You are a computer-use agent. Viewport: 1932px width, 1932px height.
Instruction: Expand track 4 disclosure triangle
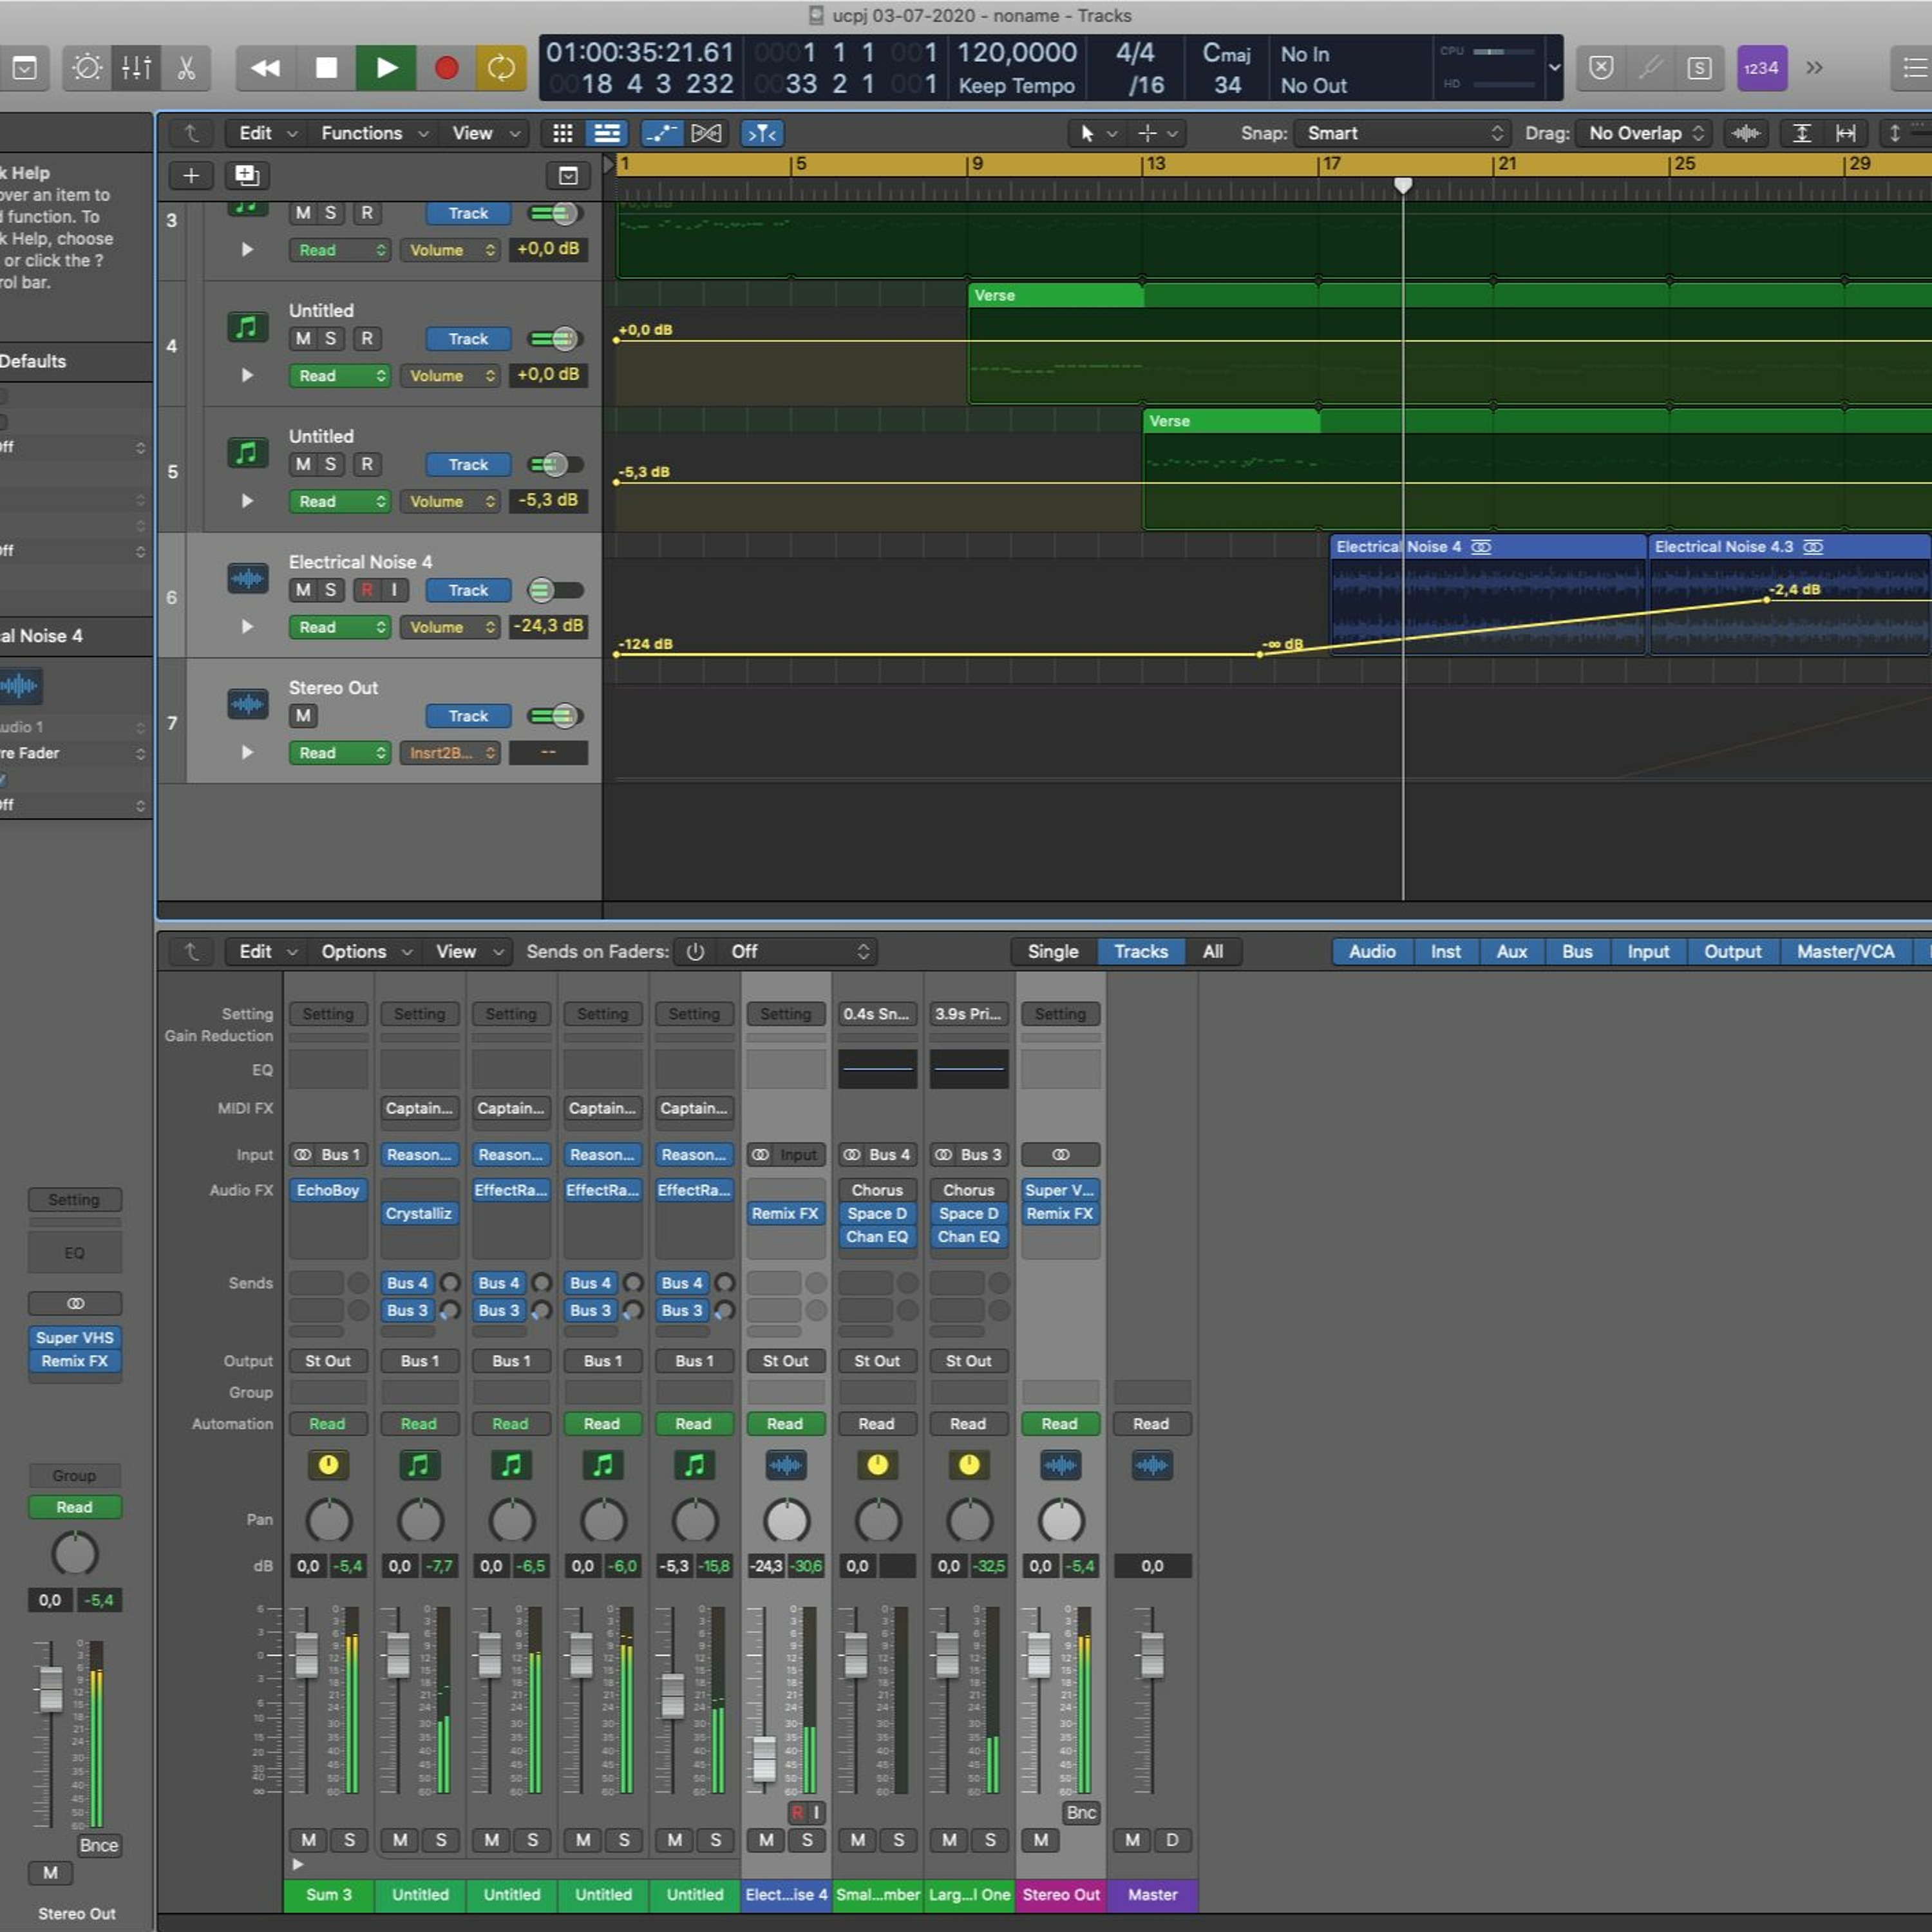(247, 375)
